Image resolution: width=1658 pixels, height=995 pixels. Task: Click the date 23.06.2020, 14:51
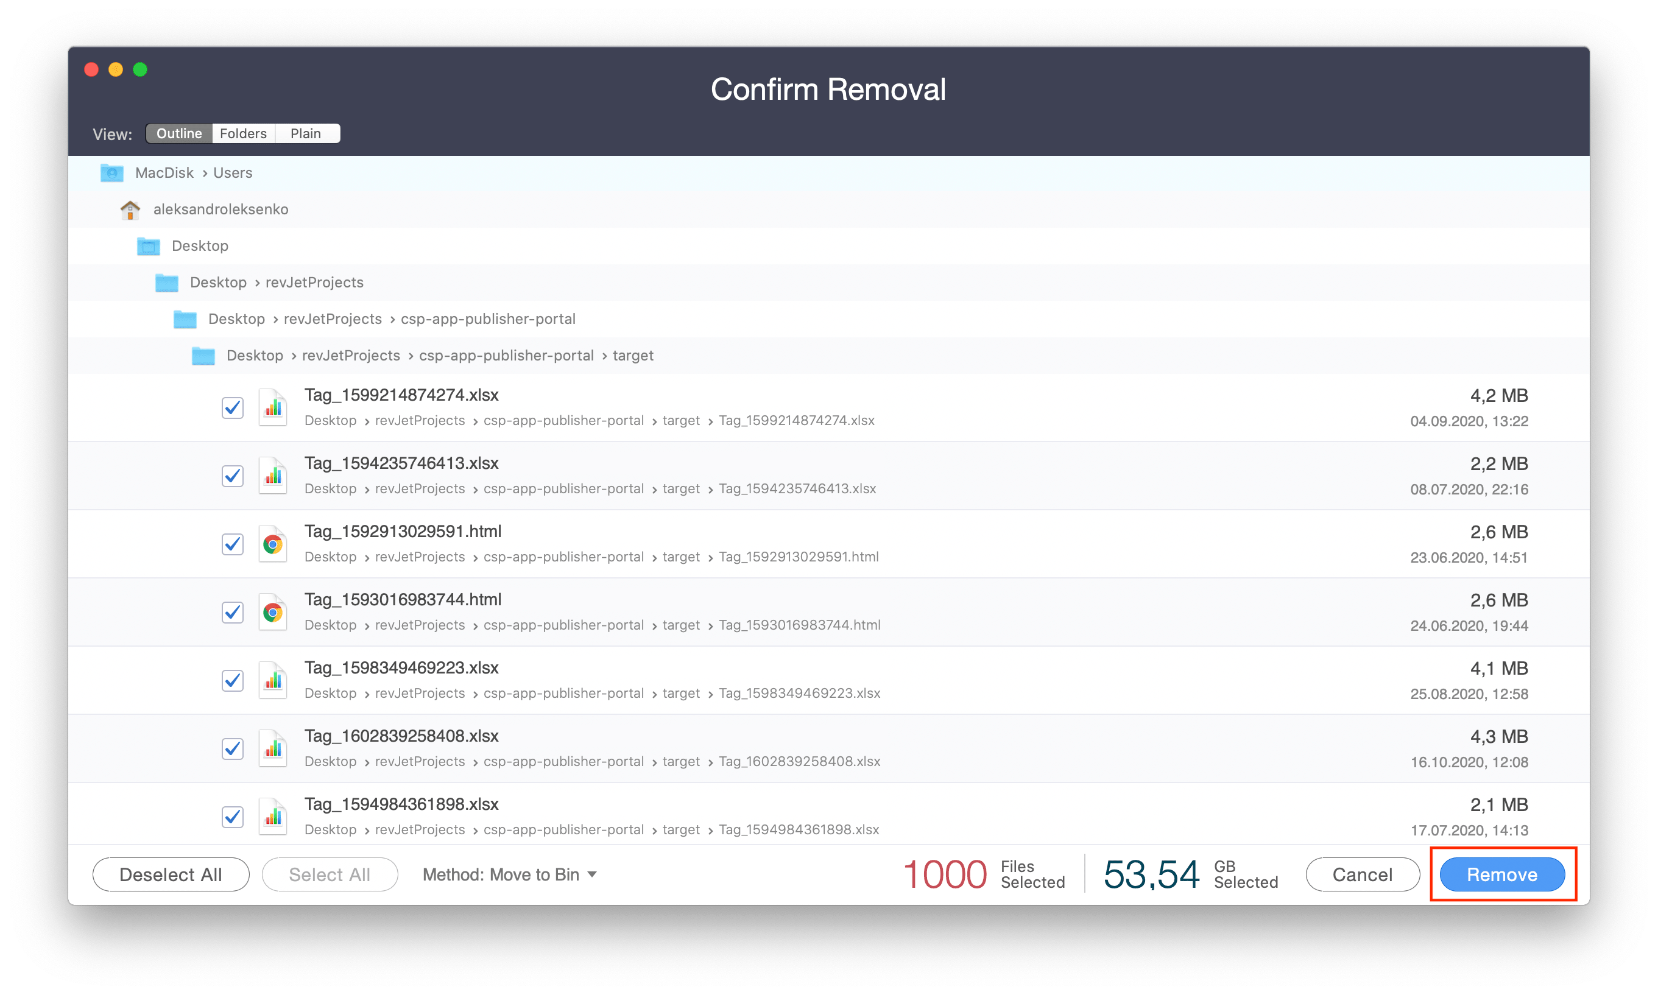click(x=1469, y=558)
